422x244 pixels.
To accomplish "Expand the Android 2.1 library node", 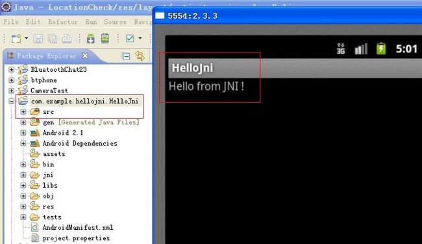I will [23, 133].
